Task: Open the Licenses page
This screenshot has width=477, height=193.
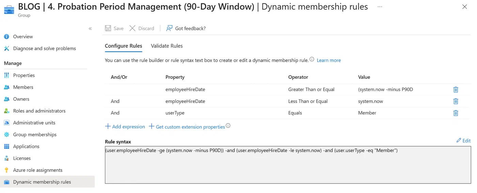Action: (x=22, y=158)
